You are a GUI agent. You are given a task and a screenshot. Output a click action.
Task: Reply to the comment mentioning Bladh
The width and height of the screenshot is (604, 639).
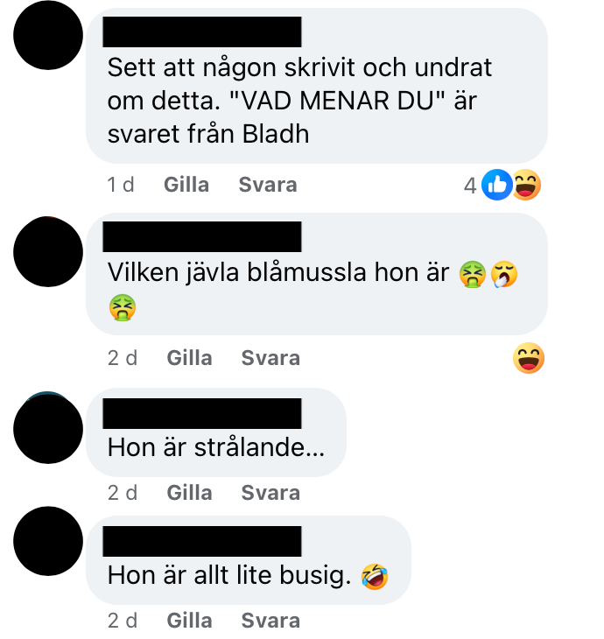pos(268,185)
